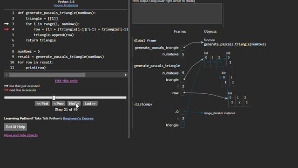
Task: Click code line 9 result assignment
Action: click(x=61, y=57)
